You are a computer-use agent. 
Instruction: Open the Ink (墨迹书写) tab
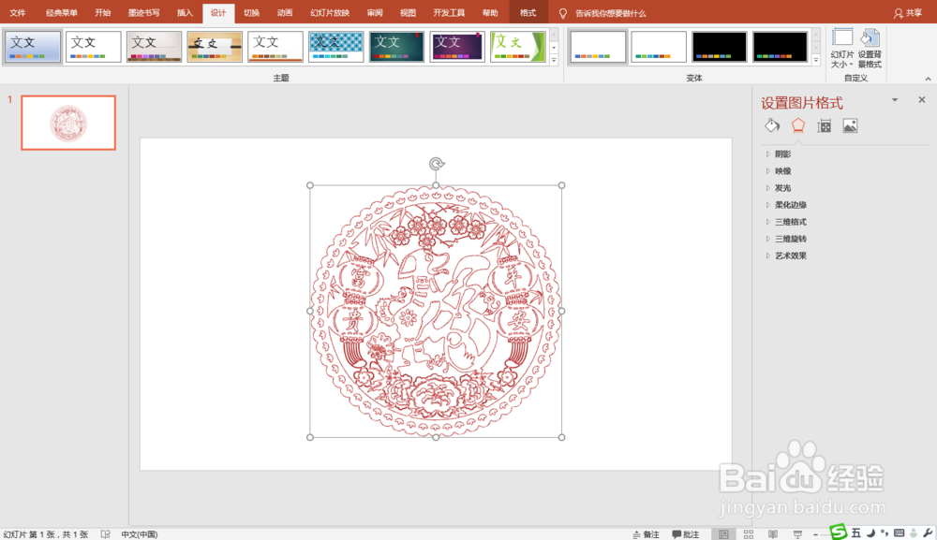tap(143, 12)
